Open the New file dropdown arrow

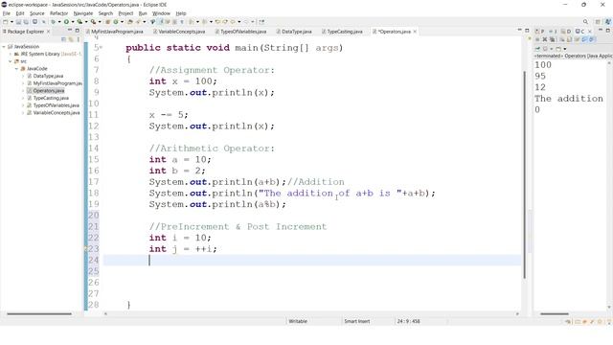point(11,22)
